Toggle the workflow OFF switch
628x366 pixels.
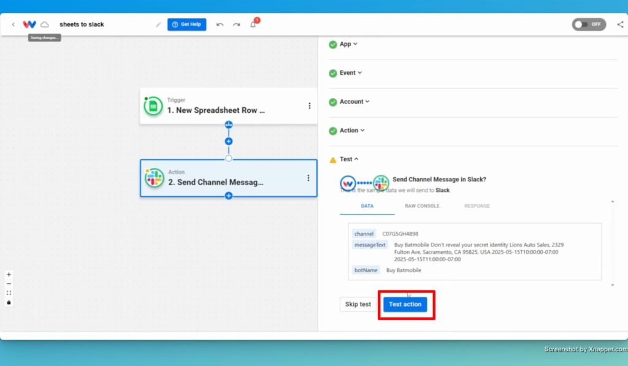coord(589,25)
